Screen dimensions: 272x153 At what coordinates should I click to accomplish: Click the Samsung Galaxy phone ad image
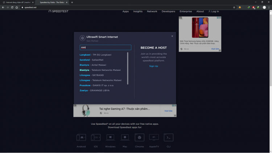[200, 28]
